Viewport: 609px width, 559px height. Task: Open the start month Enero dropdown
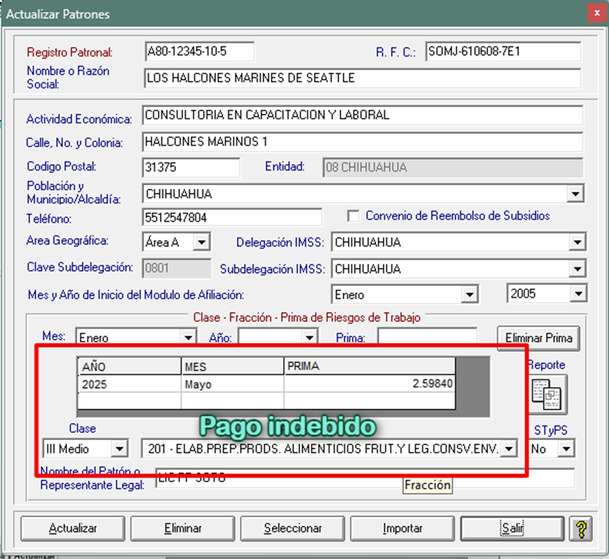point(469,294)
